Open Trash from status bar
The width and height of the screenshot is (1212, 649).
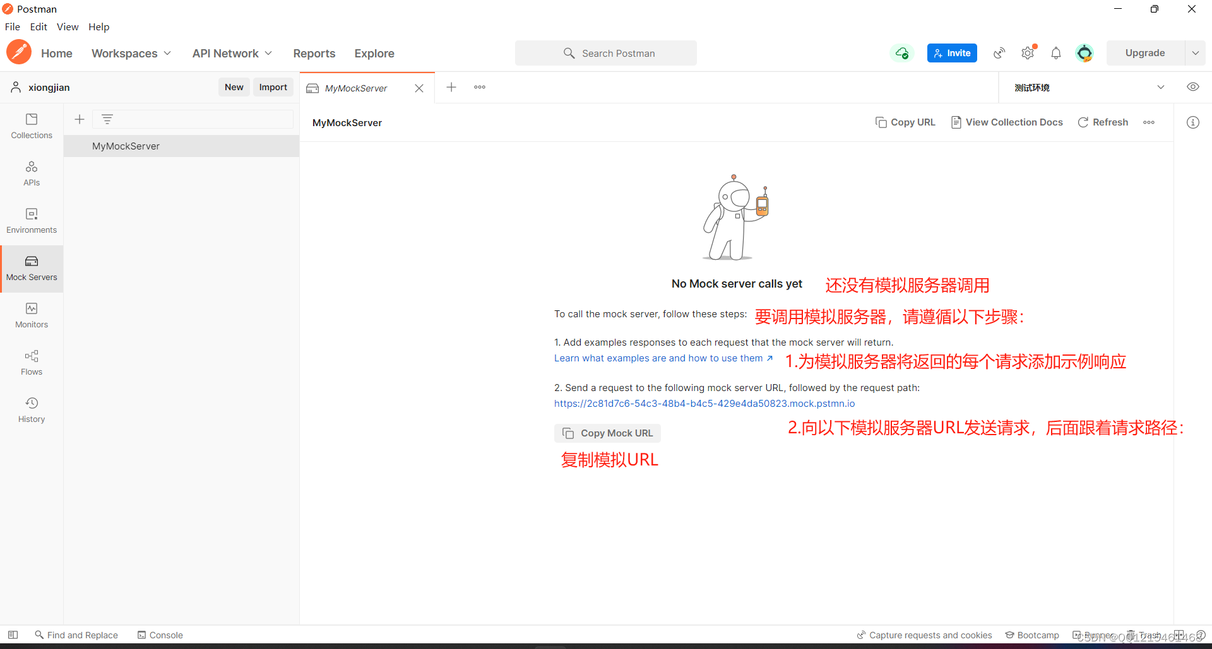pos(1144,635)
